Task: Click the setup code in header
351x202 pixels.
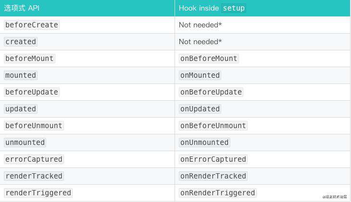Action: [234, 8]
